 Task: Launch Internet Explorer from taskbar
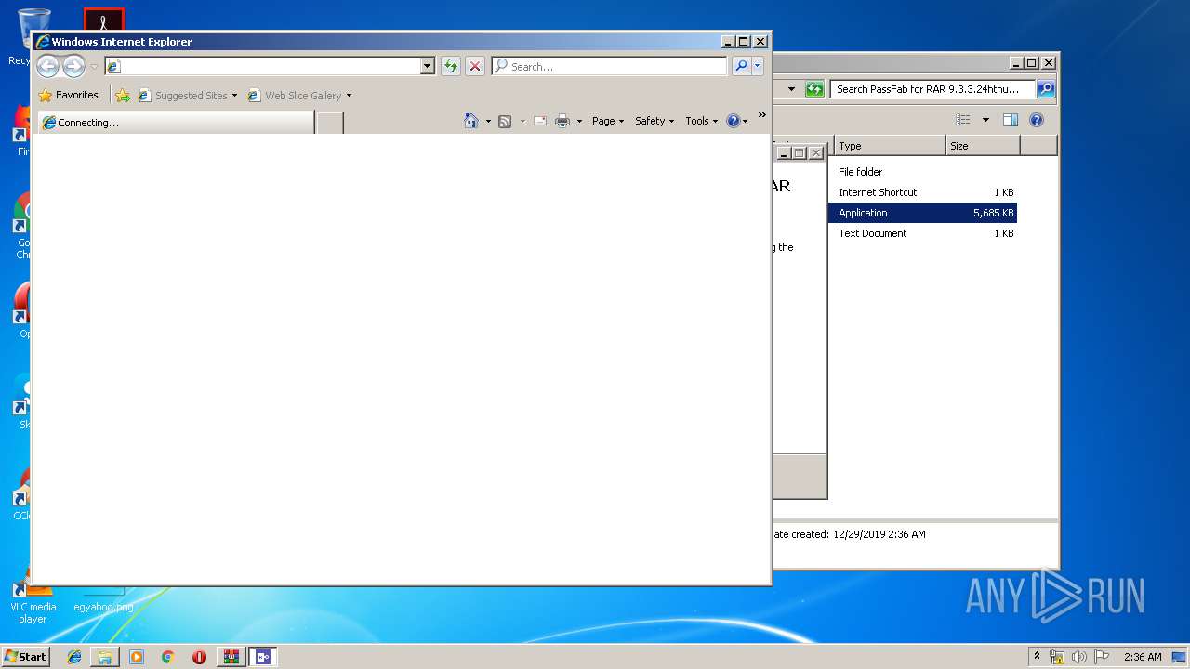point(74,657)
